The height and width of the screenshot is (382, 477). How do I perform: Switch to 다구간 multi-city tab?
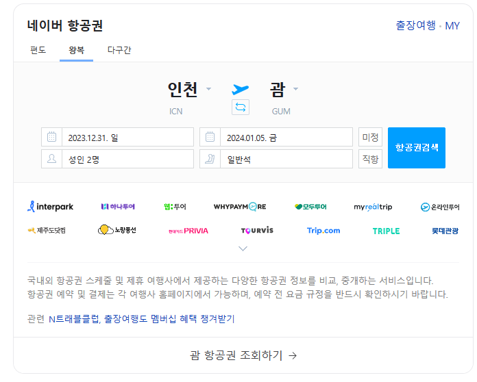point(119,50)
